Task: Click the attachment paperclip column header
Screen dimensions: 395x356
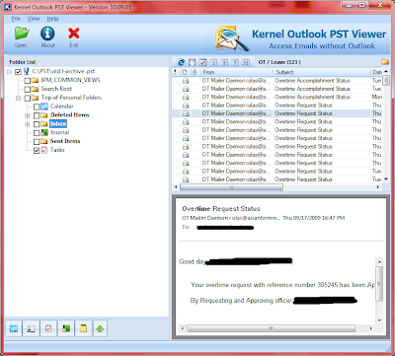Action: (195, 72)
